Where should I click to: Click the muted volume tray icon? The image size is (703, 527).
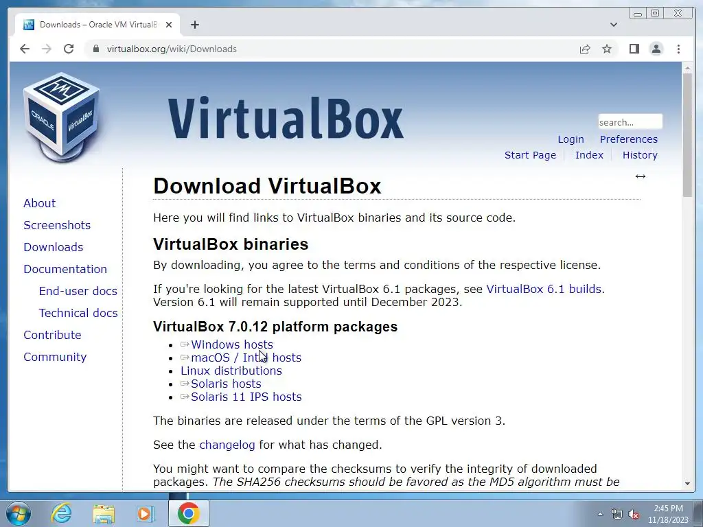coord(634,514)
